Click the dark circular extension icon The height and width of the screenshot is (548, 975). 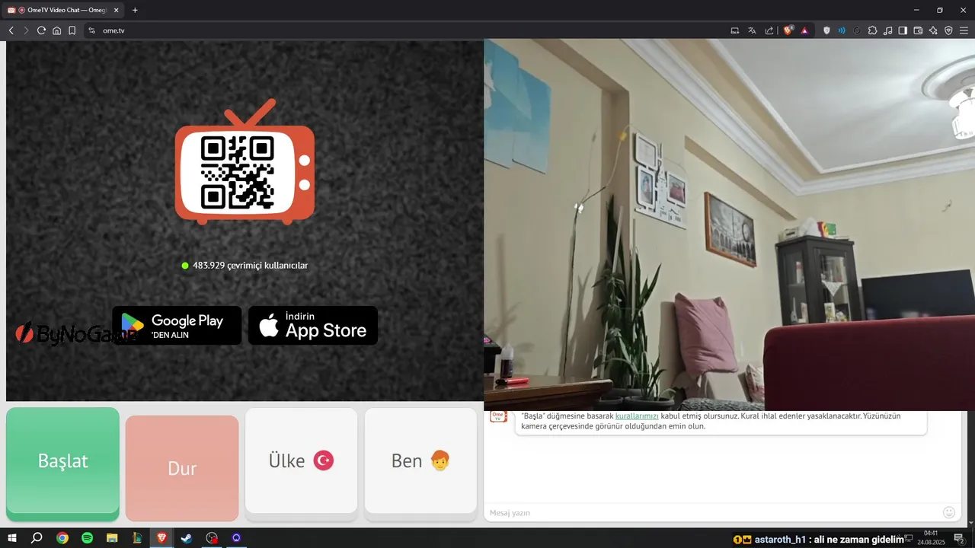[857, 30]
